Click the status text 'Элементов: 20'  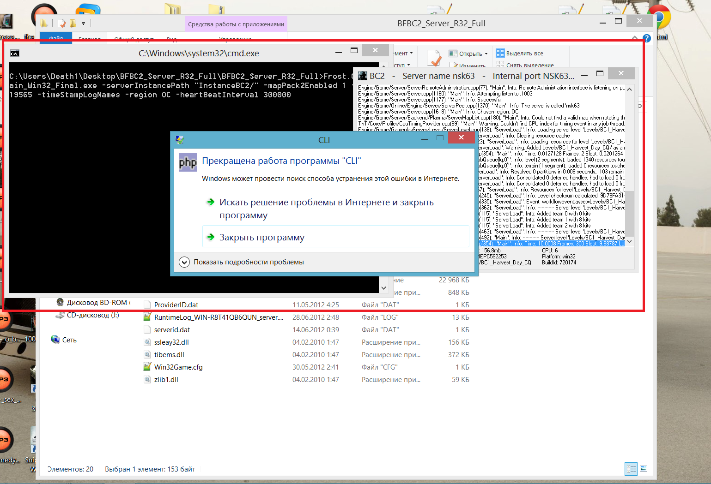(70, 469)
